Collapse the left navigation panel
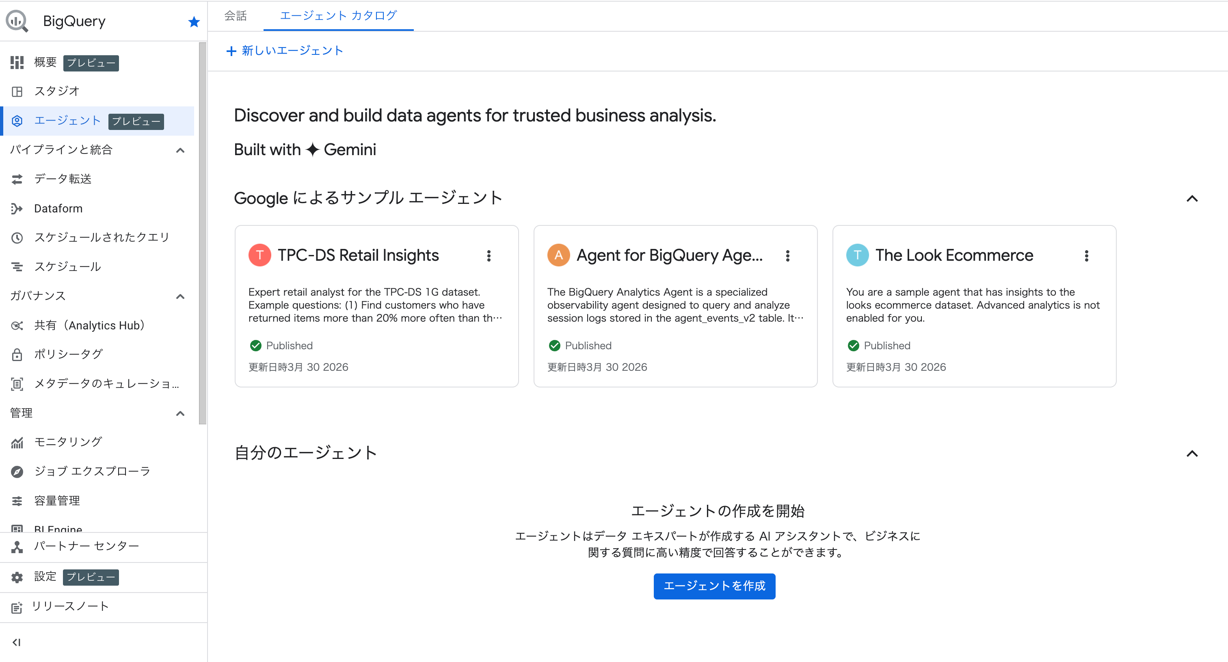 (x=17, y=642)
